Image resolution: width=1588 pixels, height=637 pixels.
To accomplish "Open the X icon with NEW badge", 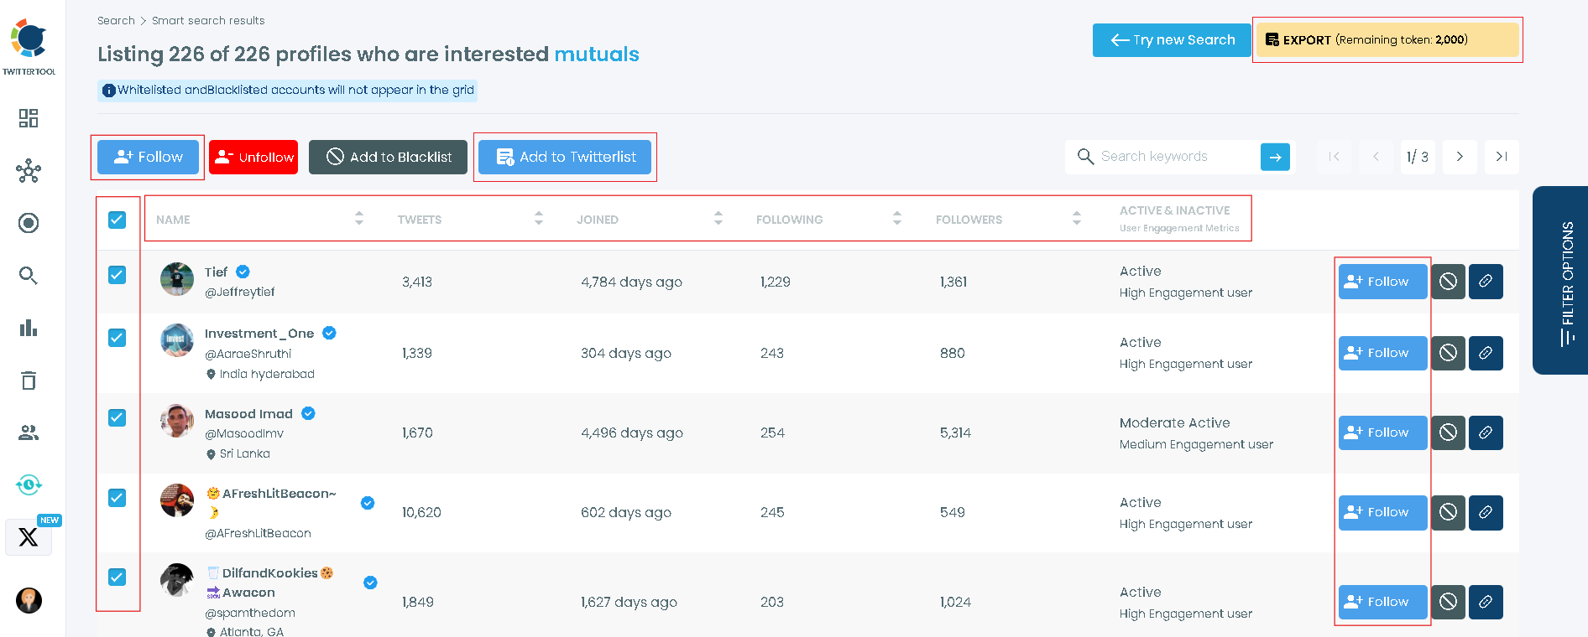I will 29,536.
